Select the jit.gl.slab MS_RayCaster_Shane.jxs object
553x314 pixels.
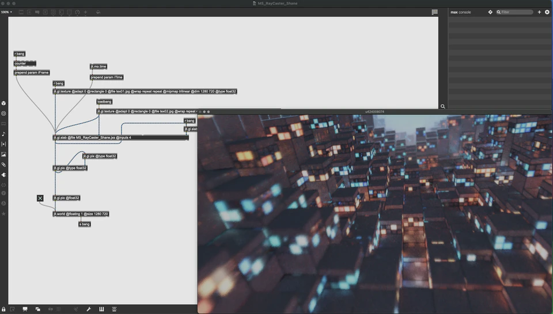[120, 137]
